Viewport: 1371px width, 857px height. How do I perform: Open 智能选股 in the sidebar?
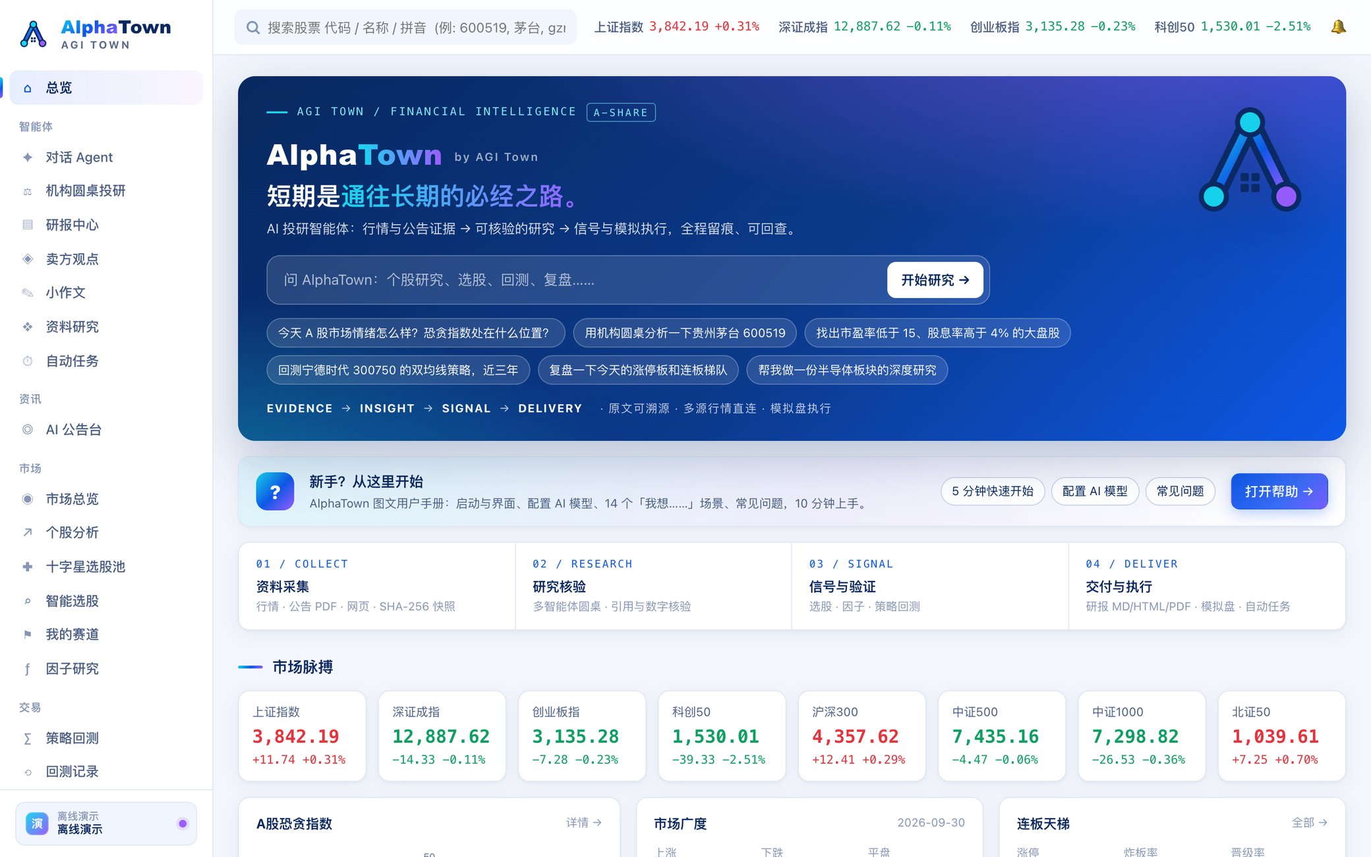(106, 601)
